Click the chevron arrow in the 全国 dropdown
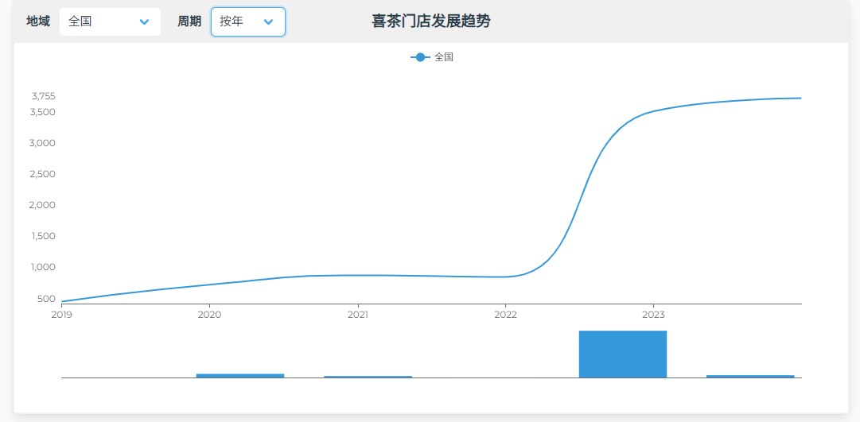The image size is (860, 422). point(144,22)
